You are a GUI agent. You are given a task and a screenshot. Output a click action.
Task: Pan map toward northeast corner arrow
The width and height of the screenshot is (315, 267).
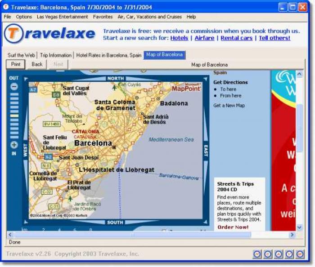tap(205, 79)
